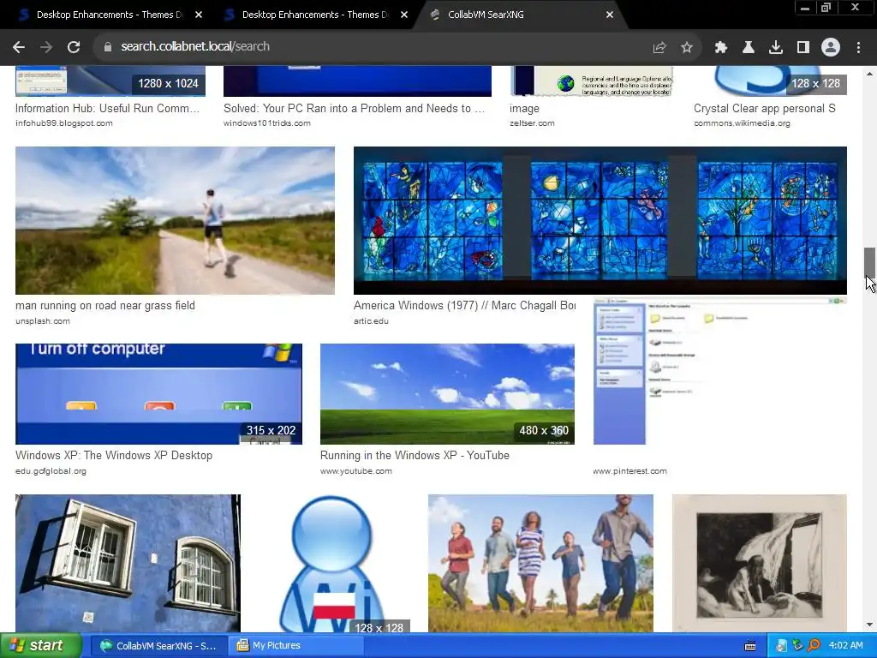The image size is (877, 658).
Task: Click the edu.gcfglobal.org source text
Action: (51, 471)
